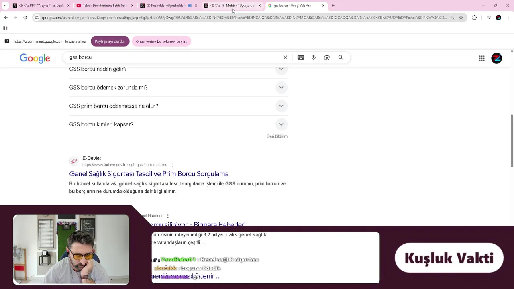This screenshot has height=289, width=514.
Task: Open the media control icon in toolbar
Action: click(489, 18)
